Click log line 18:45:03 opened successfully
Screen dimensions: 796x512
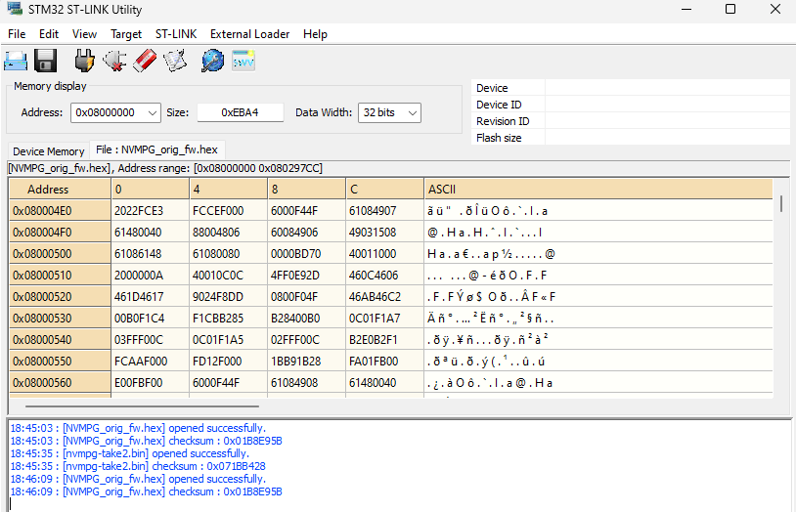[138, 428]
